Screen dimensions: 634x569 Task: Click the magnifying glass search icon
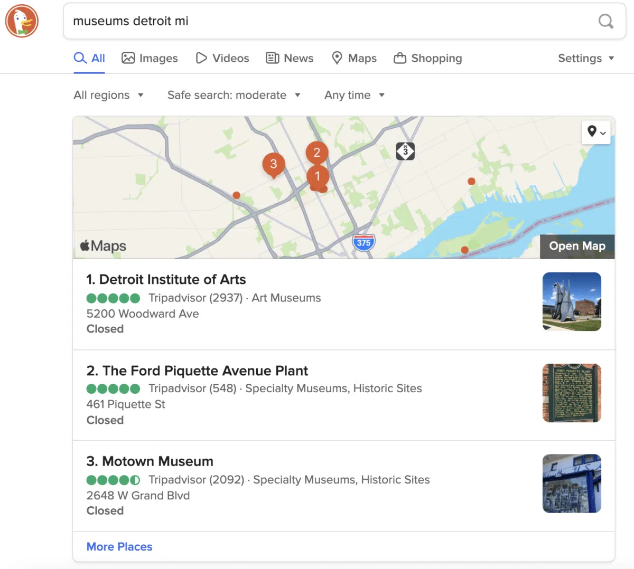click(605, 21)
